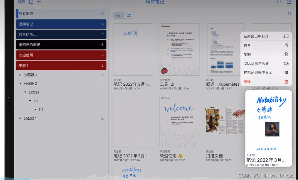The image size is (298, 180).
Task: Tap title 概述 _ Kubernetes
Action: [x=223, y=84]
